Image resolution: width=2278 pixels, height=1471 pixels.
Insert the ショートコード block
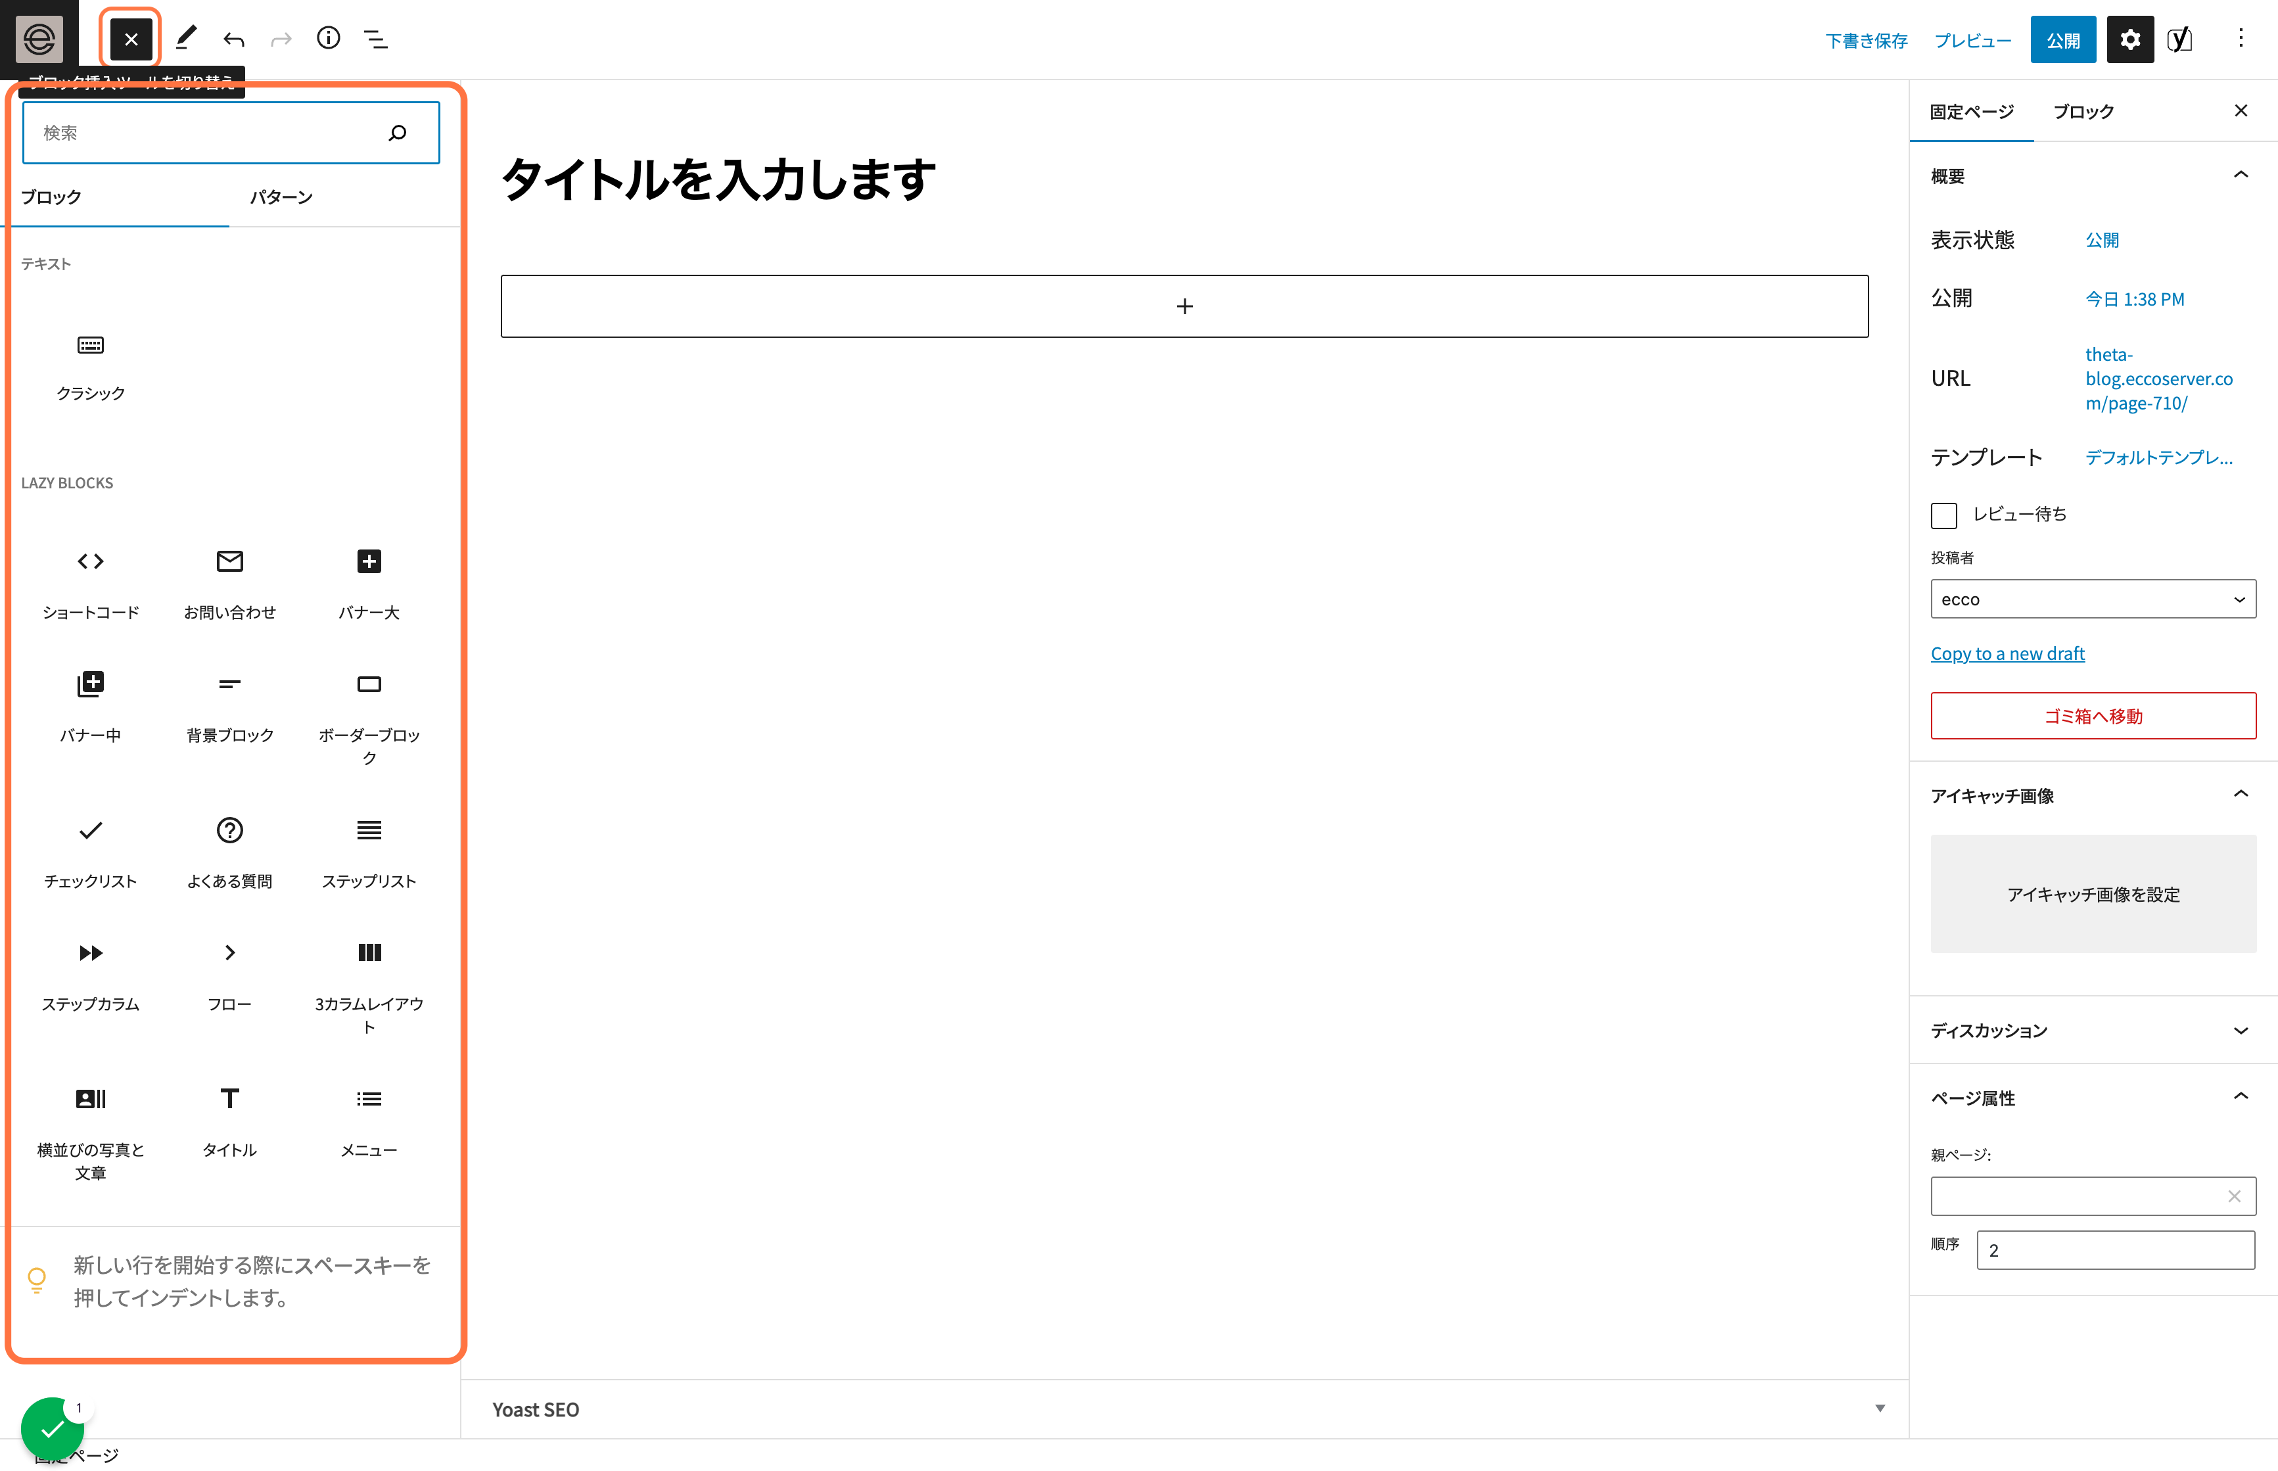click(x=91, y=584)
